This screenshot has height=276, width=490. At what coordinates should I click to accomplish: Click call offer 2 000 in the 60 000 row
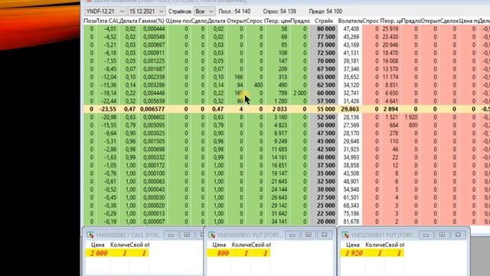tap(300, 93)
